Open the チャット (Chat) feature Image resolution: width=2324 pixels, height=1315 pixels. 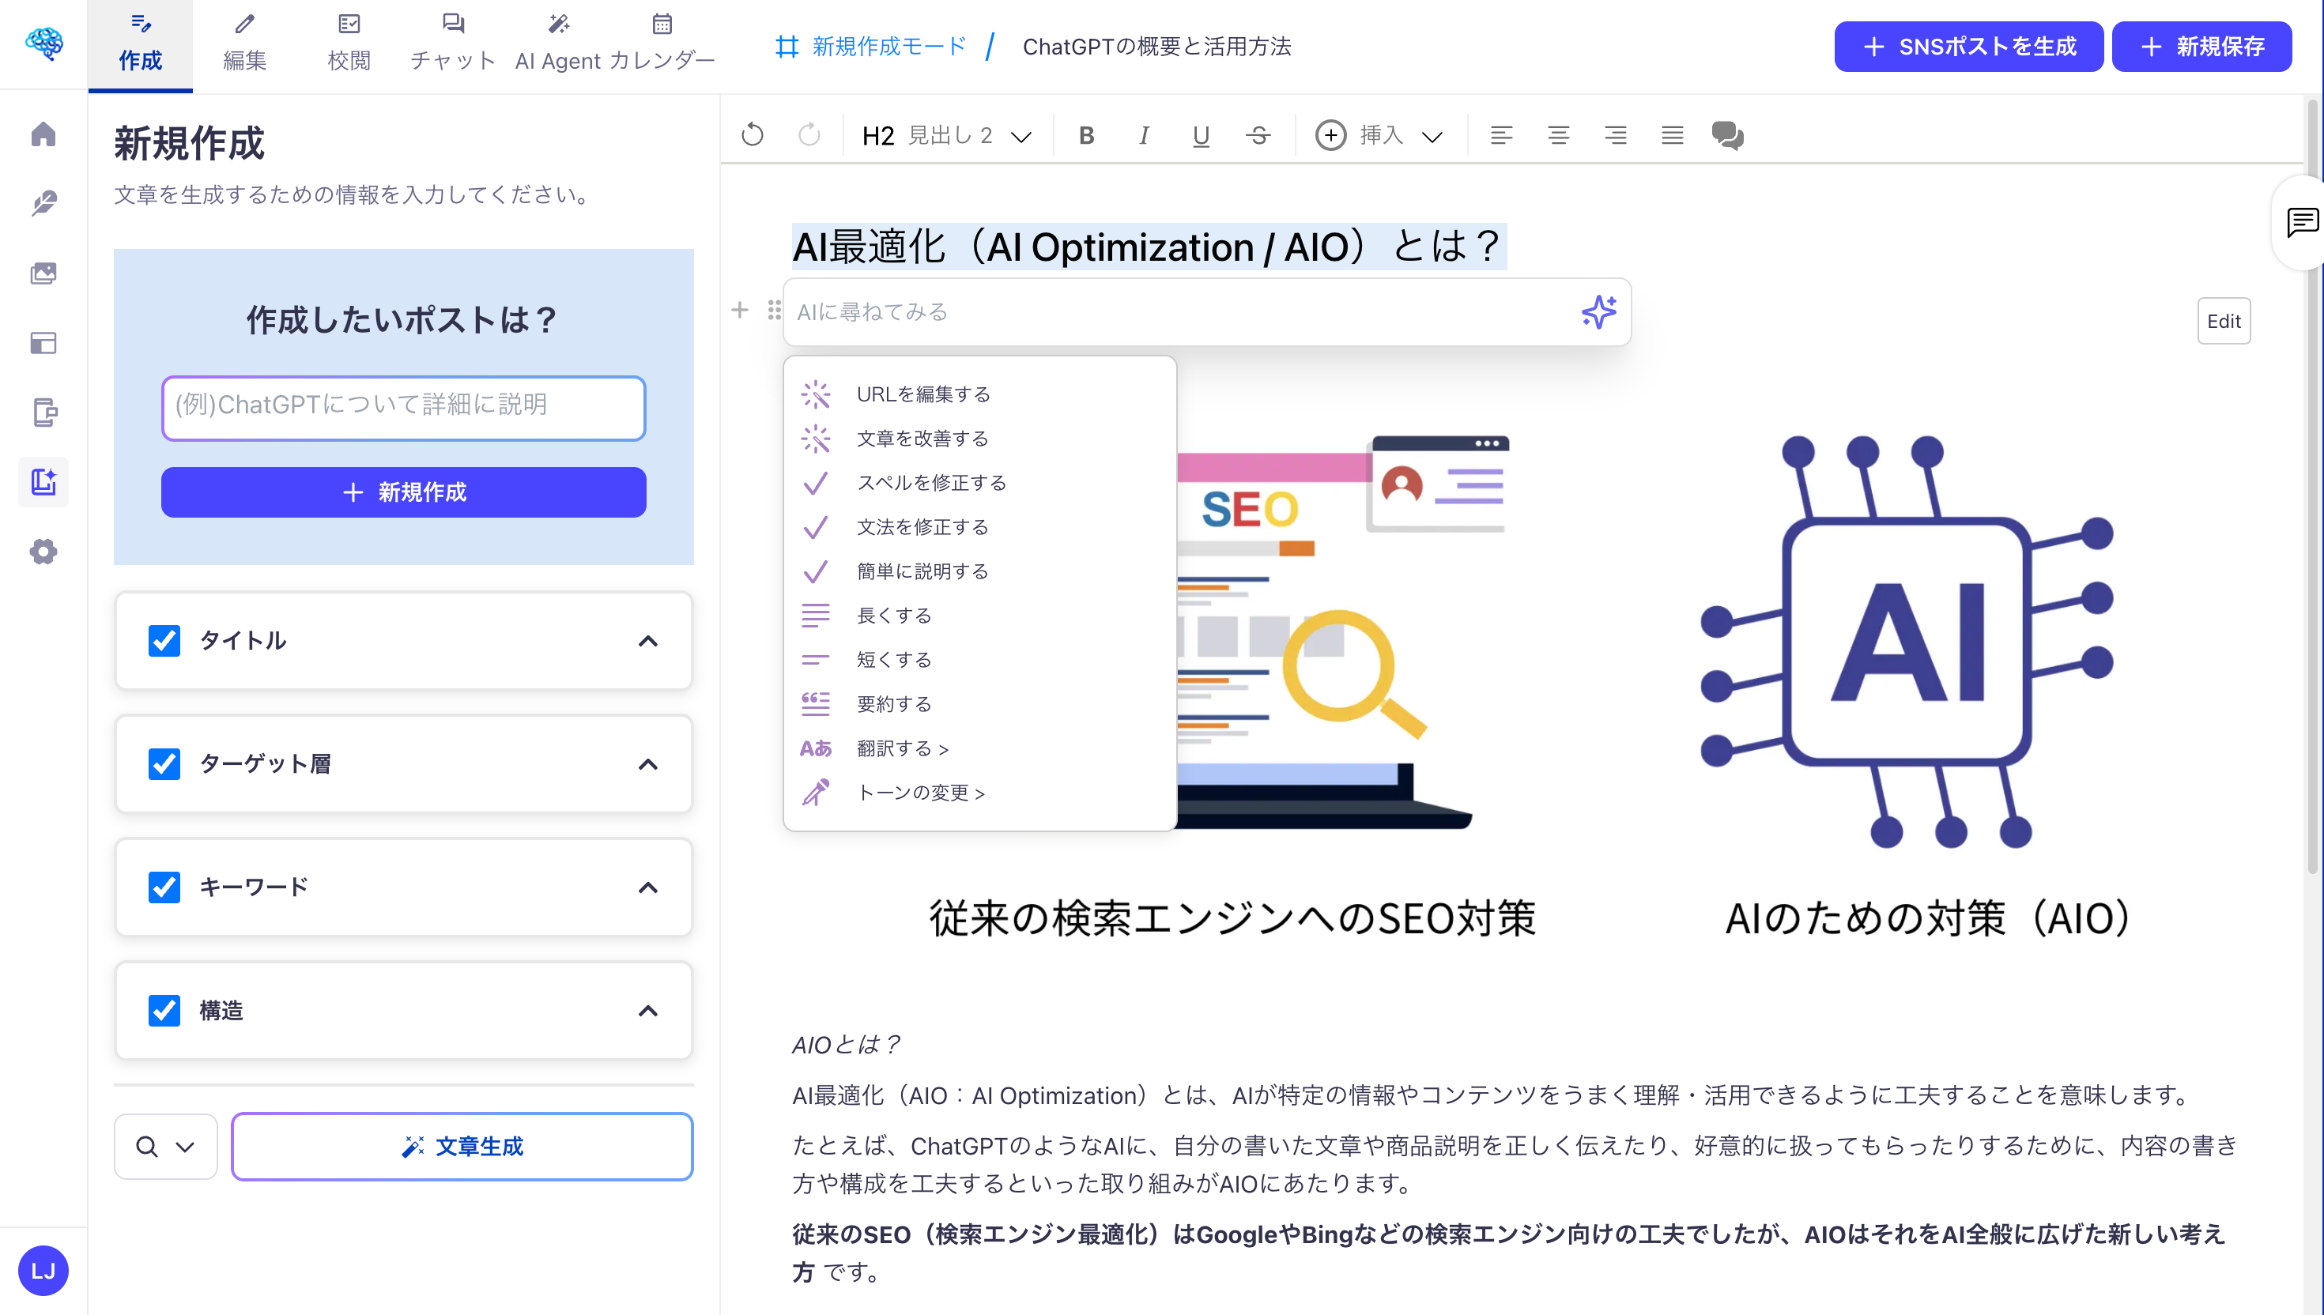point(452,40)
